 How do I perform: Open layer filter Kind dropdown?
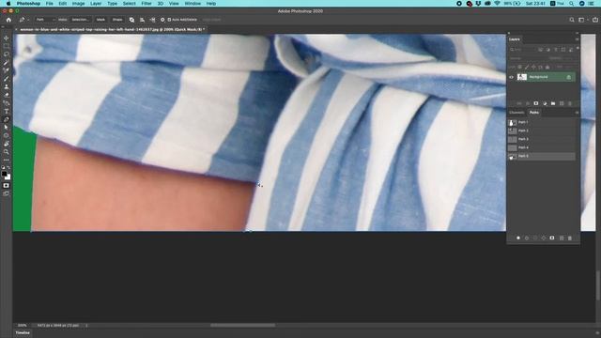(x=522, y=50)
